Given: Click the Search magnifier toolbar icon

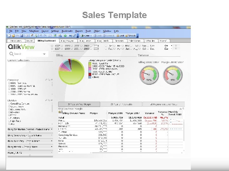Looking at the screenshot, I should coord(50,35).
